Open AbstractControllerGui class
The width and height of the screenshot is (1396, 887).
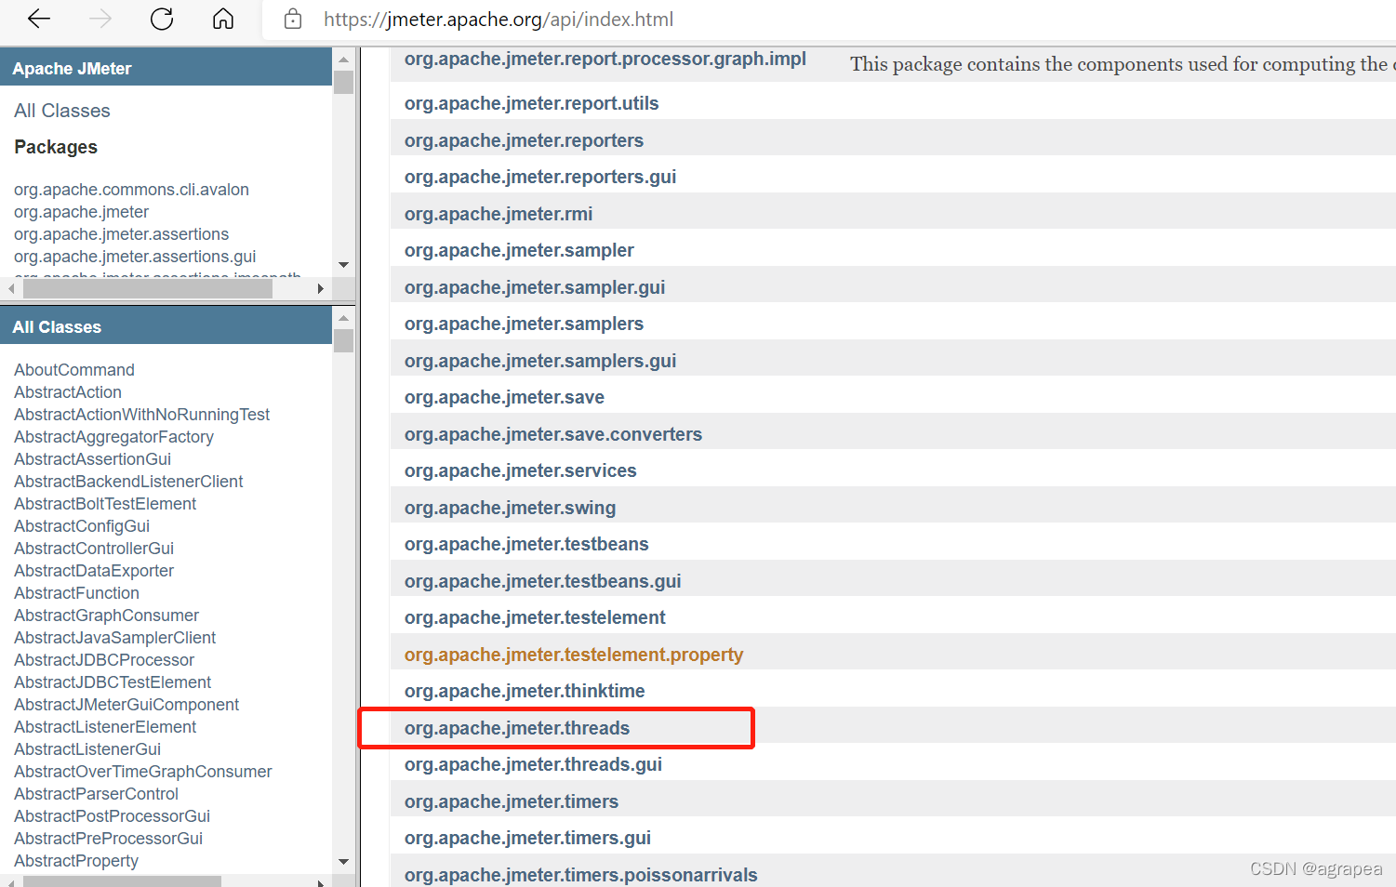94,549
